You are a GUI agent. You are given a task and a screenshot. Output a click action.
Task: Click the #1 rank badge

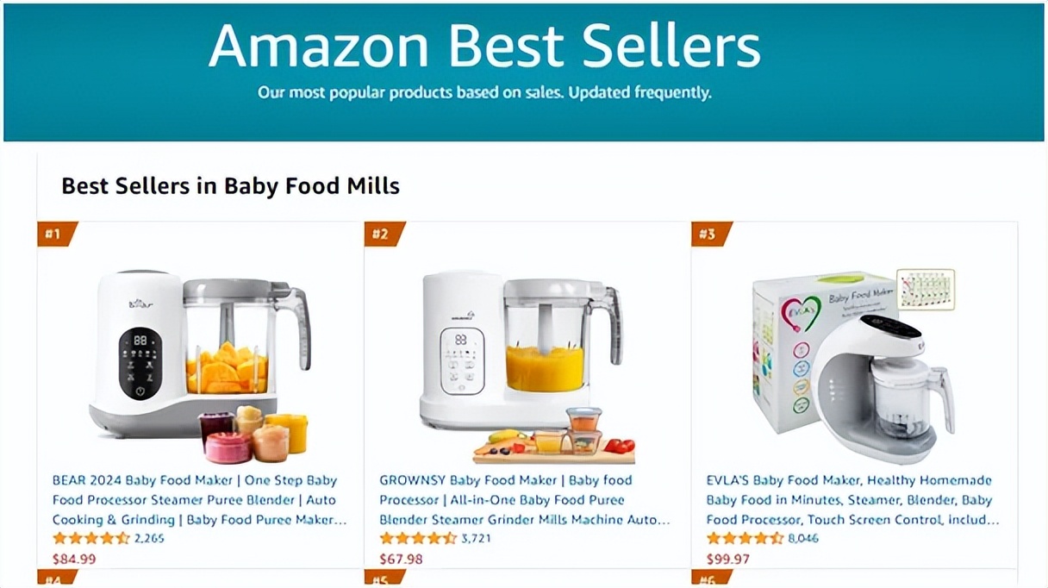[56, 234]
